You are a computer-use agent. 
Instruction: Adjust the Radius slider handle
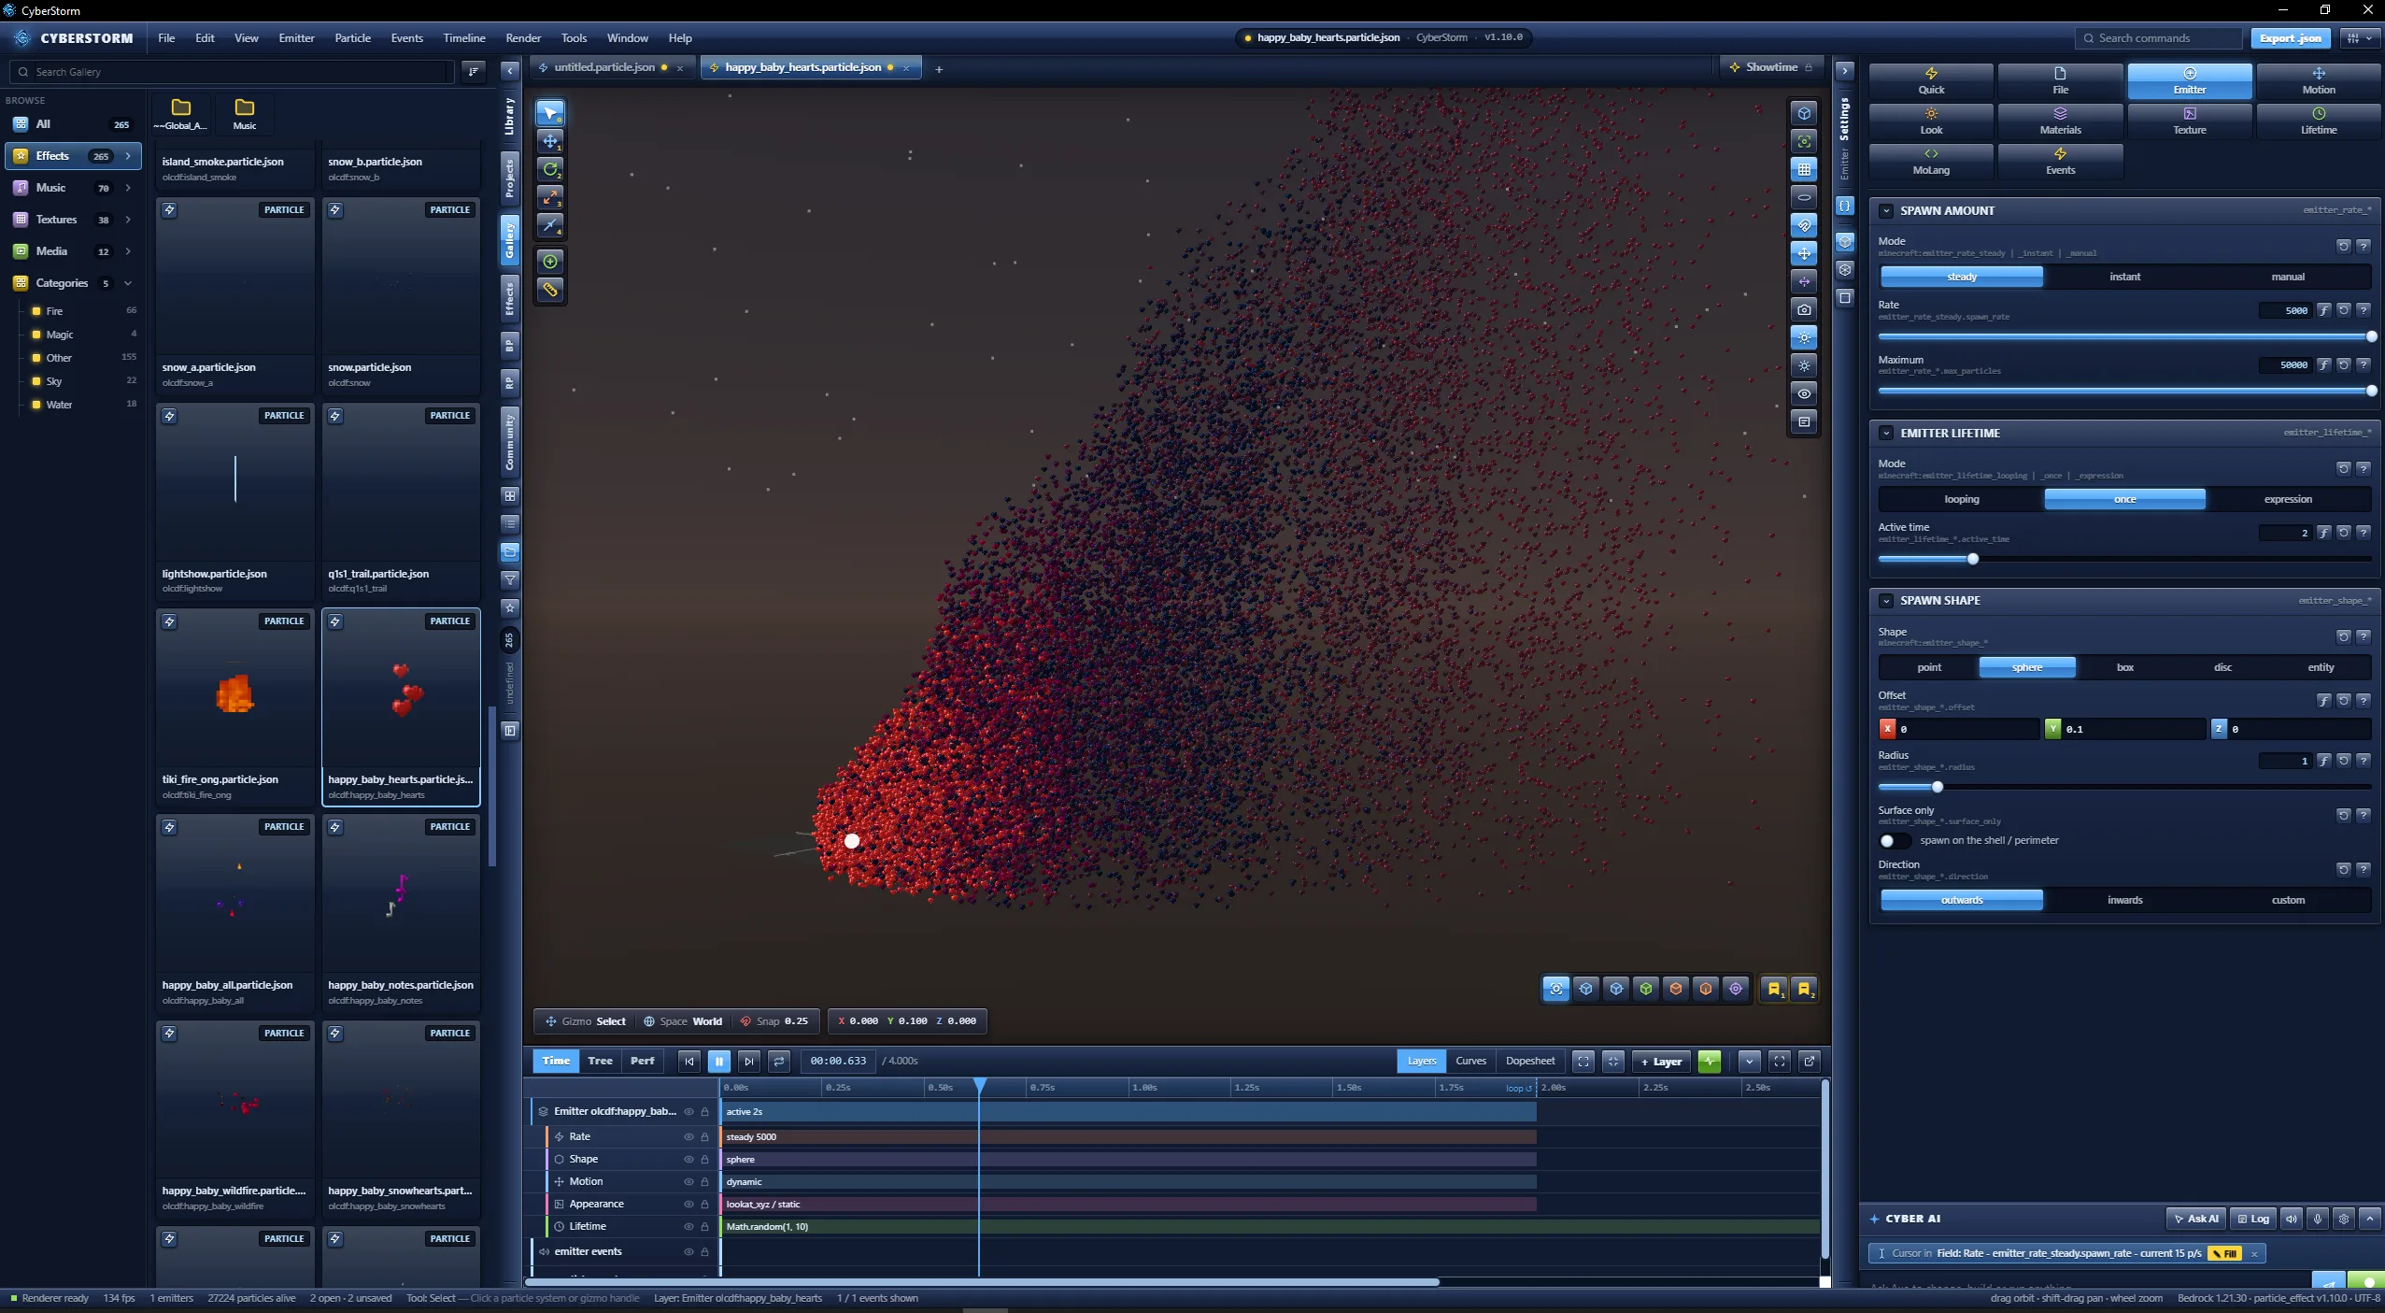pos(1938,787)
